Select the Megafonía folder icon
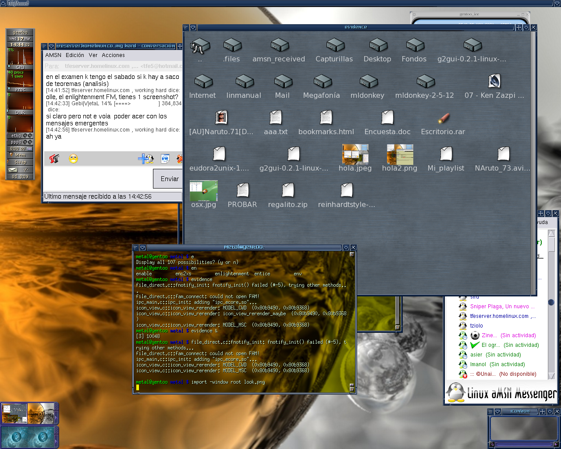The height and width of the screenshot is (449, 561). click(x=323, y=81)
